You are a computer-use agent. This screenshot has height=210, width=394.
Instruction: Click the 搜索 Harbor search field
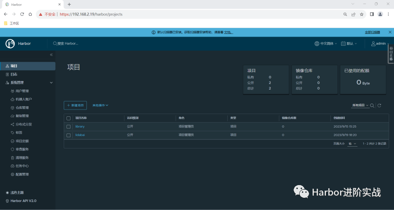[x=66, y=43]
